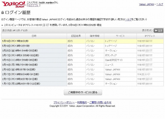
Task: Select the 60件 radio button
Action: point(22,31)
